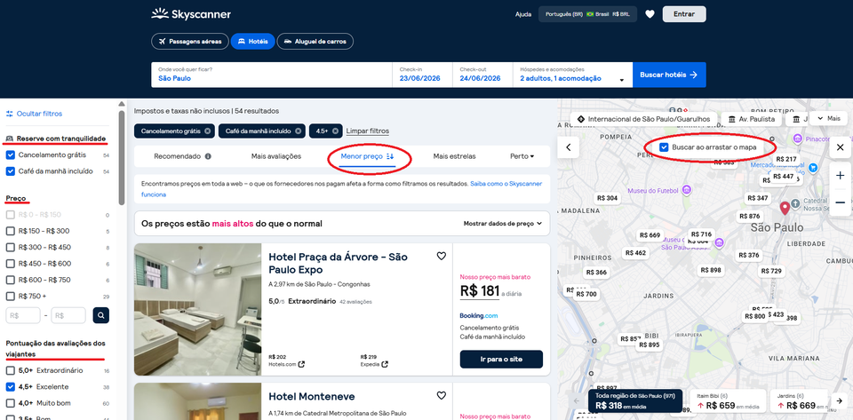Click the Entrar button
This screenshot has width=853, height=420.
pyautogui.click(x=684, y=14)
